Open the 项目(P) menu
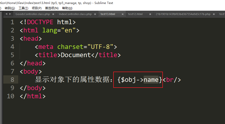The height and width of the screenshot is (124, 225). coord(37,8)
